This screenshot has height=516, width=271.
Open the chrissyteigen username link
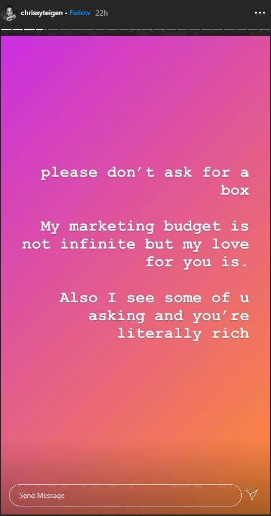(41, 13)
